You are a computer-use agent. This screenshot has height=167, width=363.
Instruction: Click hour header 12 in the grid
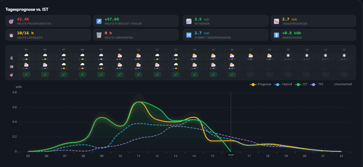point(157,50)
